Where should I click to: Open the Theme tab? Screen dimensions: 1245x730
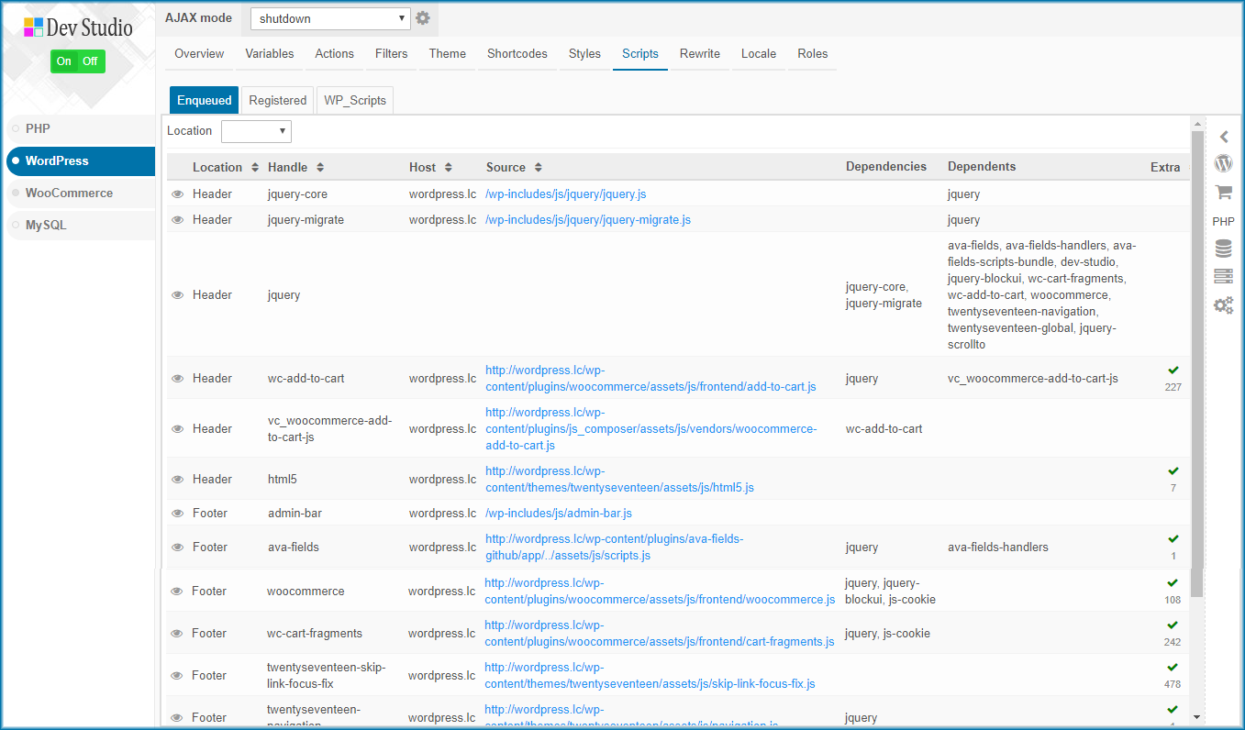[x=448, y=53]
